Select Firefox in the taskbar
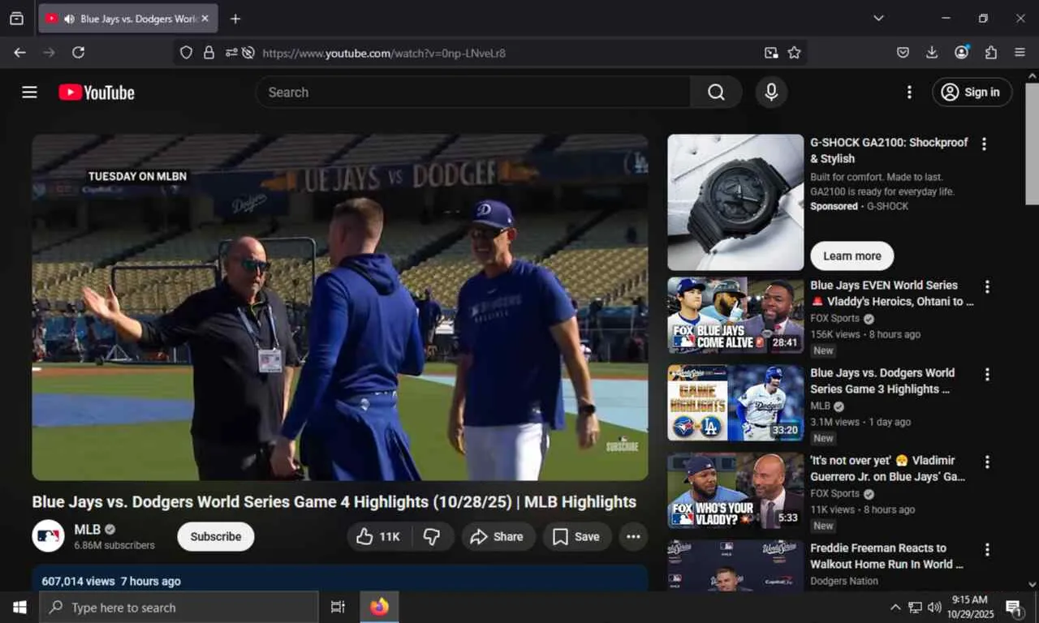The height and width of the screenshot is (623, 1039). [379, 608]
